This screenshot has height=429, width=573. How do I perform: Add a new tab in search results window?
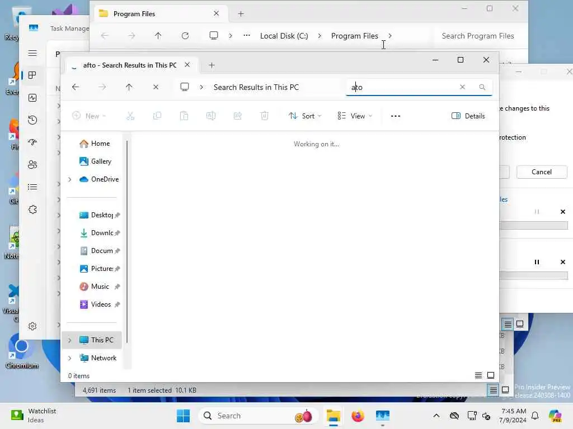tap(212, 65)
